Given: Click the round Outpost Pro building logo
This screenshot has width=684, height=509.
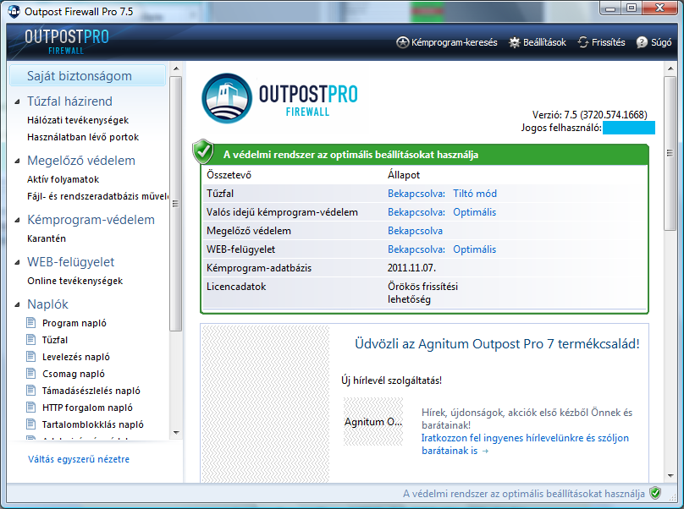Looking at the screenshot, I should 227,98.
